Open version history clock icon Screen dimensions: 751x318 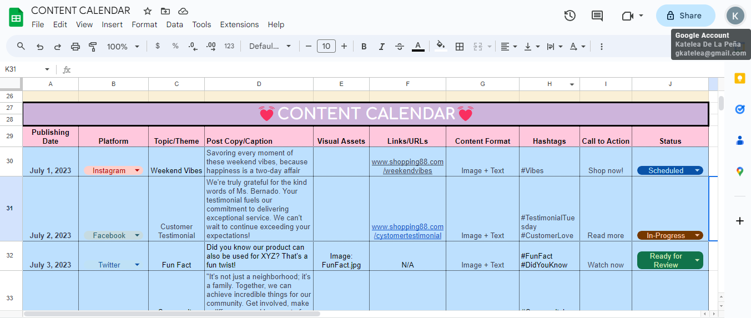pyautogui.click(x=570, y=16)
